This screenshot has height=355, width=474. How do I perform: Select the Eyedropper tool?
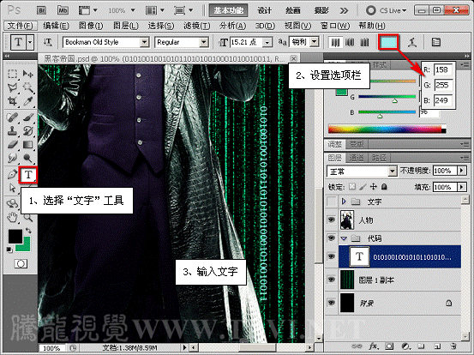(27, 101)
